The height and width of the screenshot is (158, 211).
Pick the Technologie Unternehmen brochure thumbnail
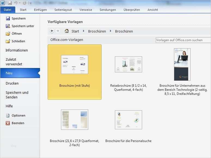coord(182,65)
